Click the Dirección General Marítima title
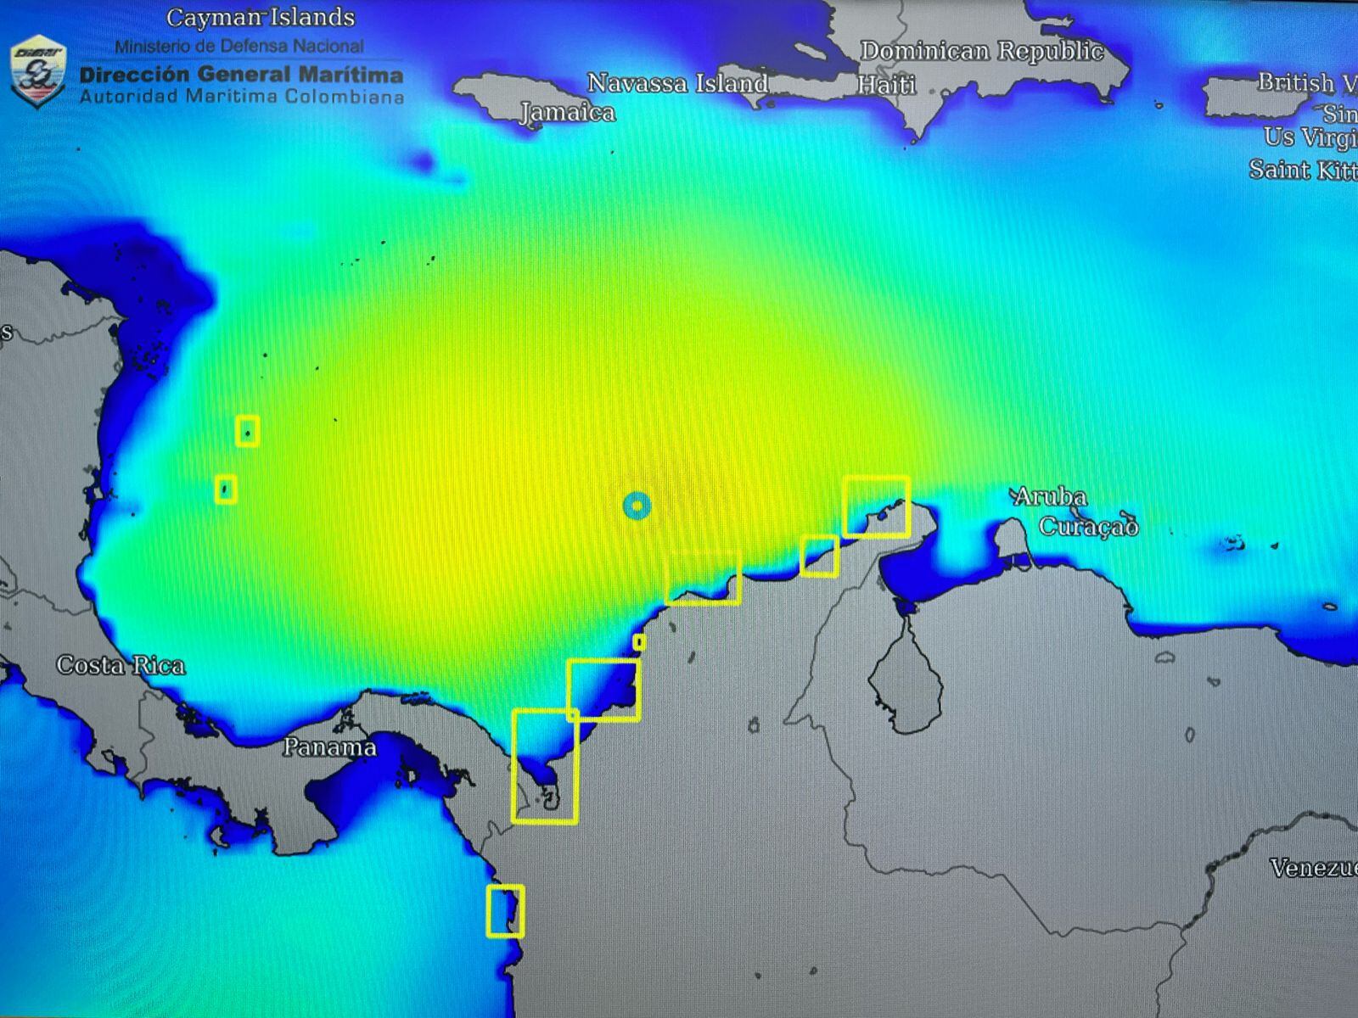Screen dimensions: 1358x1018 click(x=241, y=75)
